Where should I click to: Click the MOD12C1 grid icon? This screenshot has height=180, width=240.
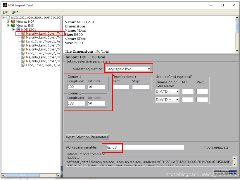click(18, 29)
